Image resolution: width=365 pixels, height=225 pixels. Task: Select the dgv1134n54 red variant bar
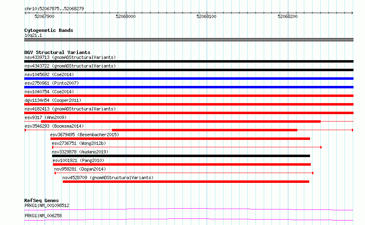[189, 104]
